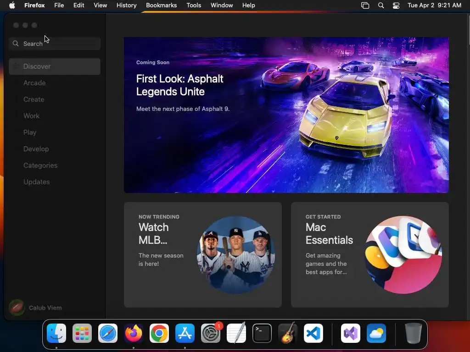Viewport: 470px width, 352px height.
Task: Open the Apple menu
Action: click(12, 5)
